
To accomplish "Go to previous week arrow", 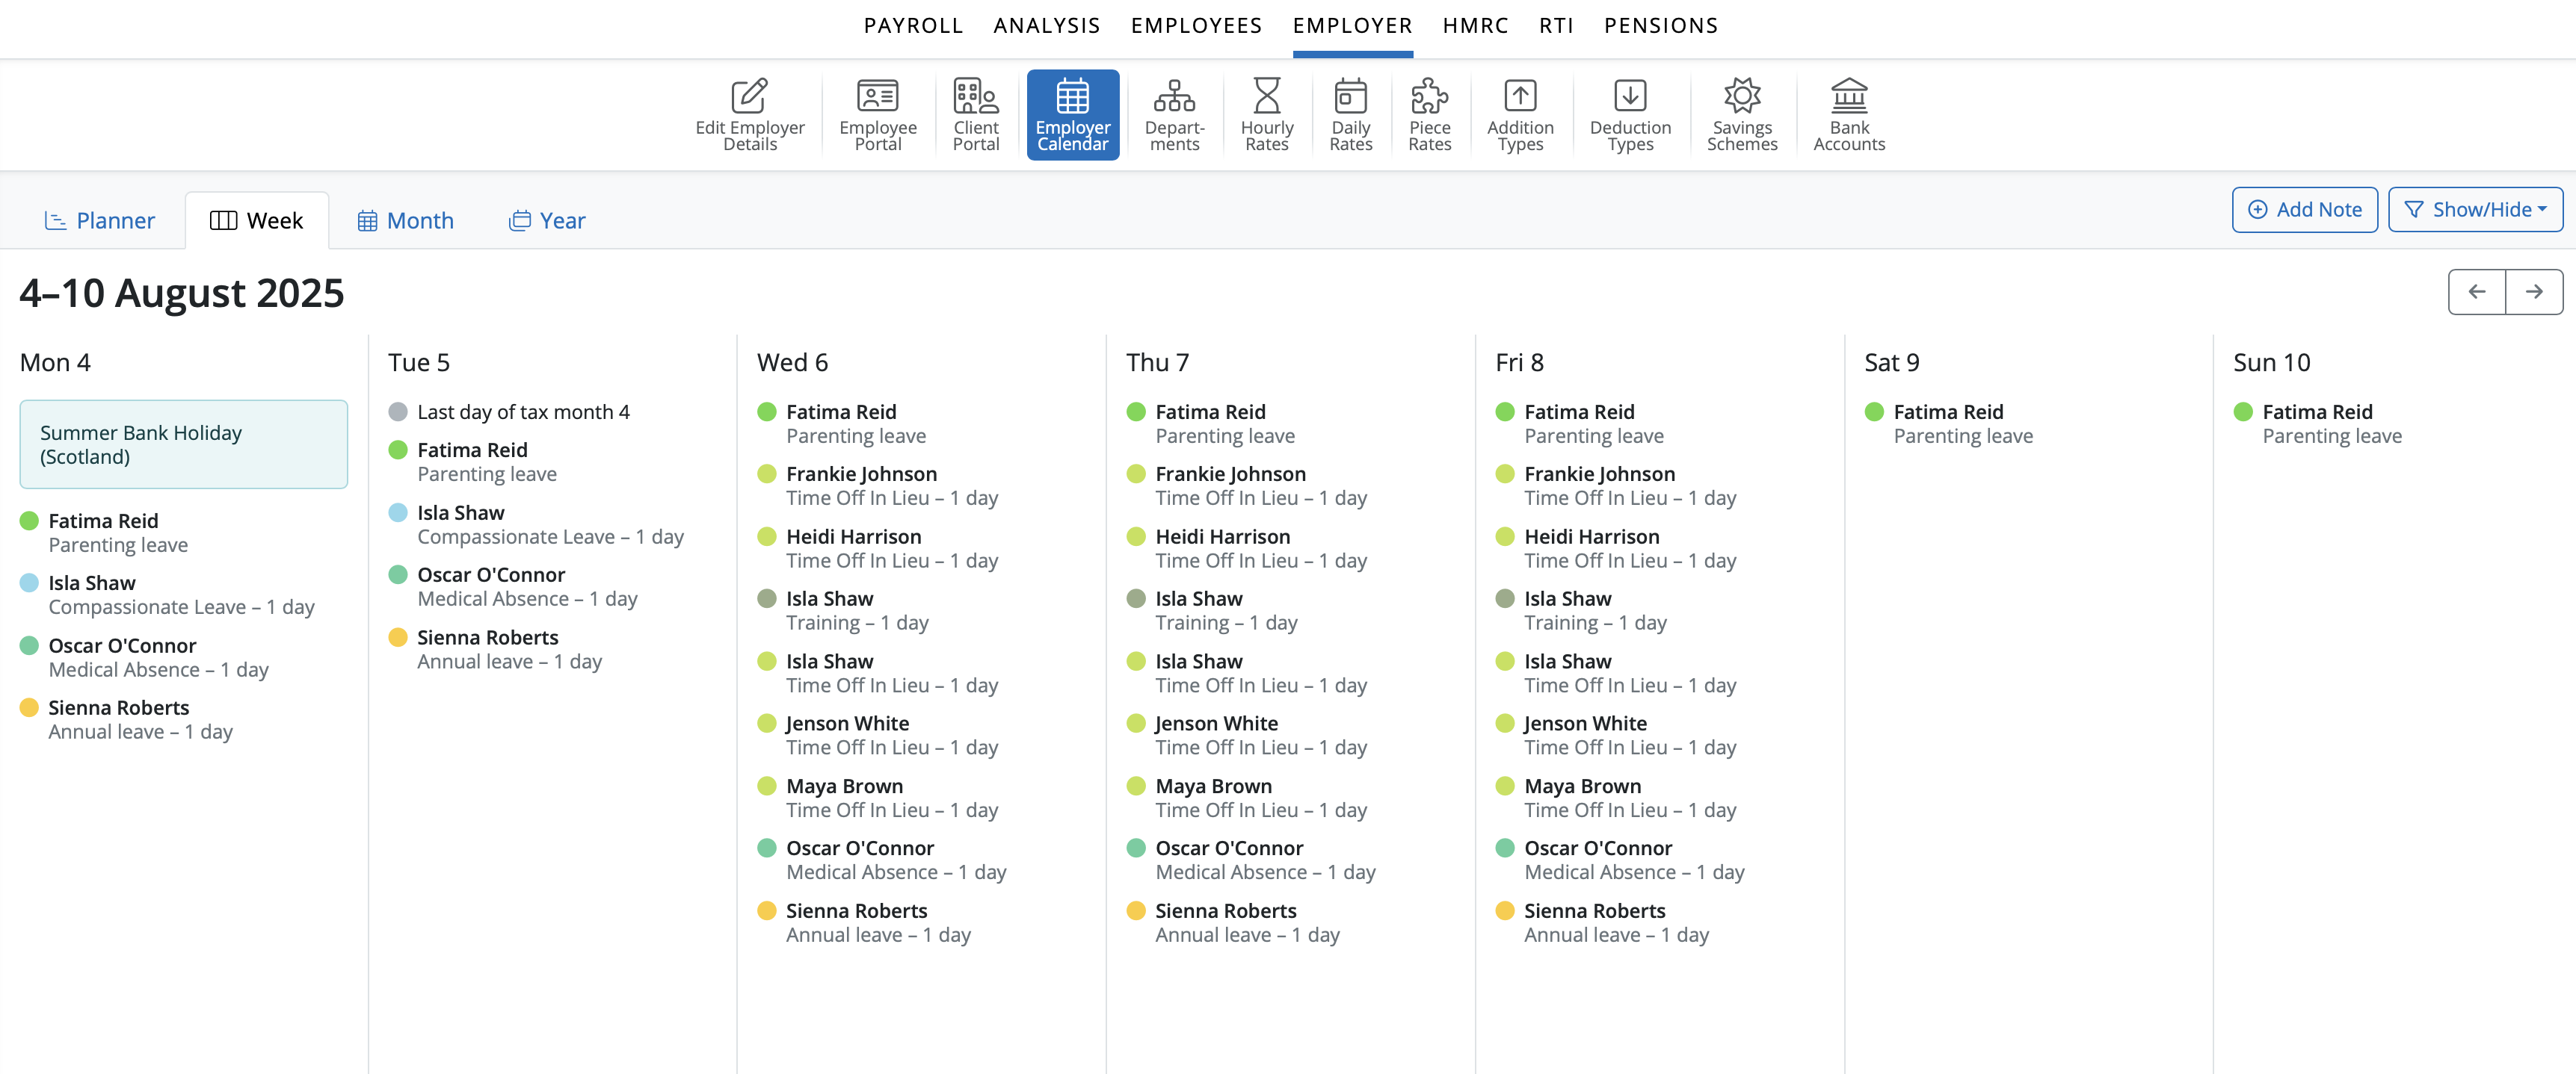I will (2476, 292).
